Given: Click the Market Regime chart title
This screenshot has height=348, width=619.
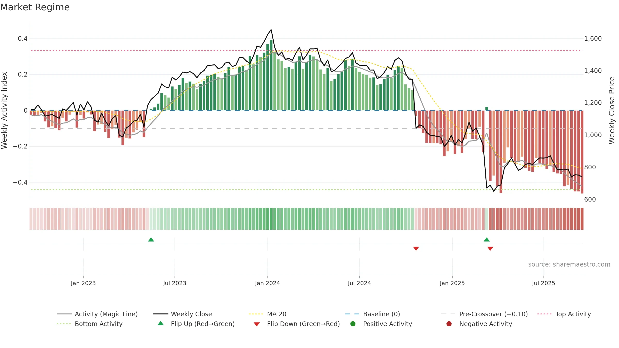Looking at the screenshot, I should click(x=35, y=7).
